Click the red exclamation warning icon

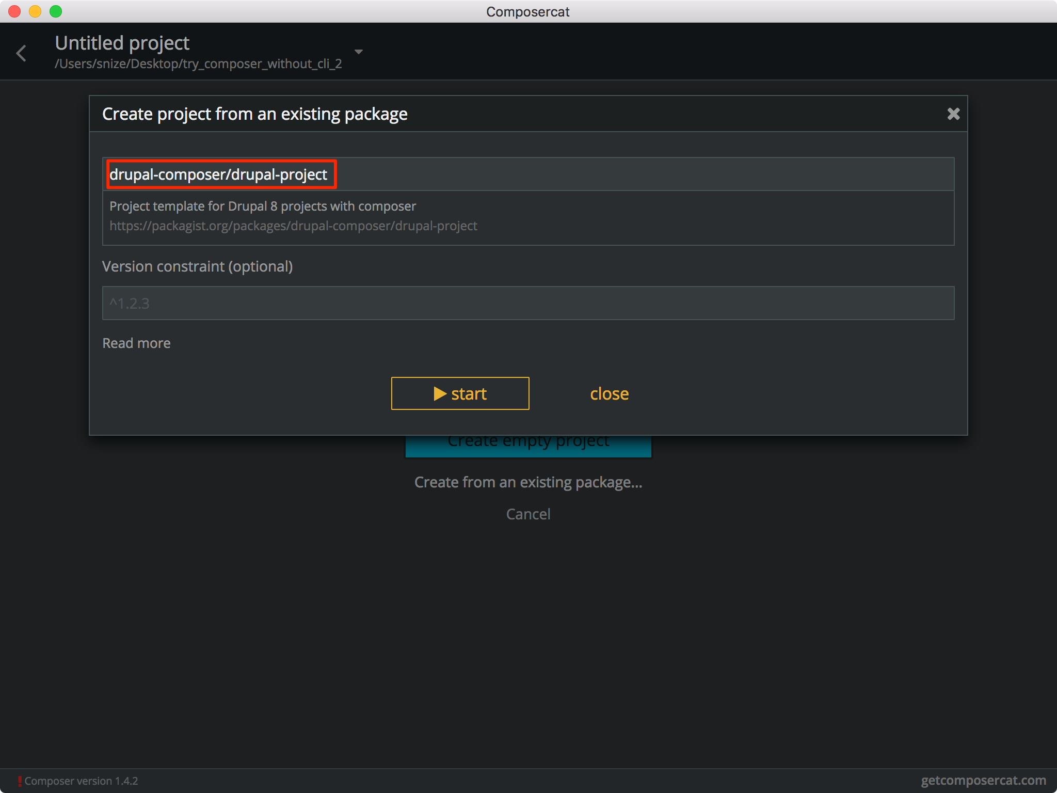click(20, 781)
